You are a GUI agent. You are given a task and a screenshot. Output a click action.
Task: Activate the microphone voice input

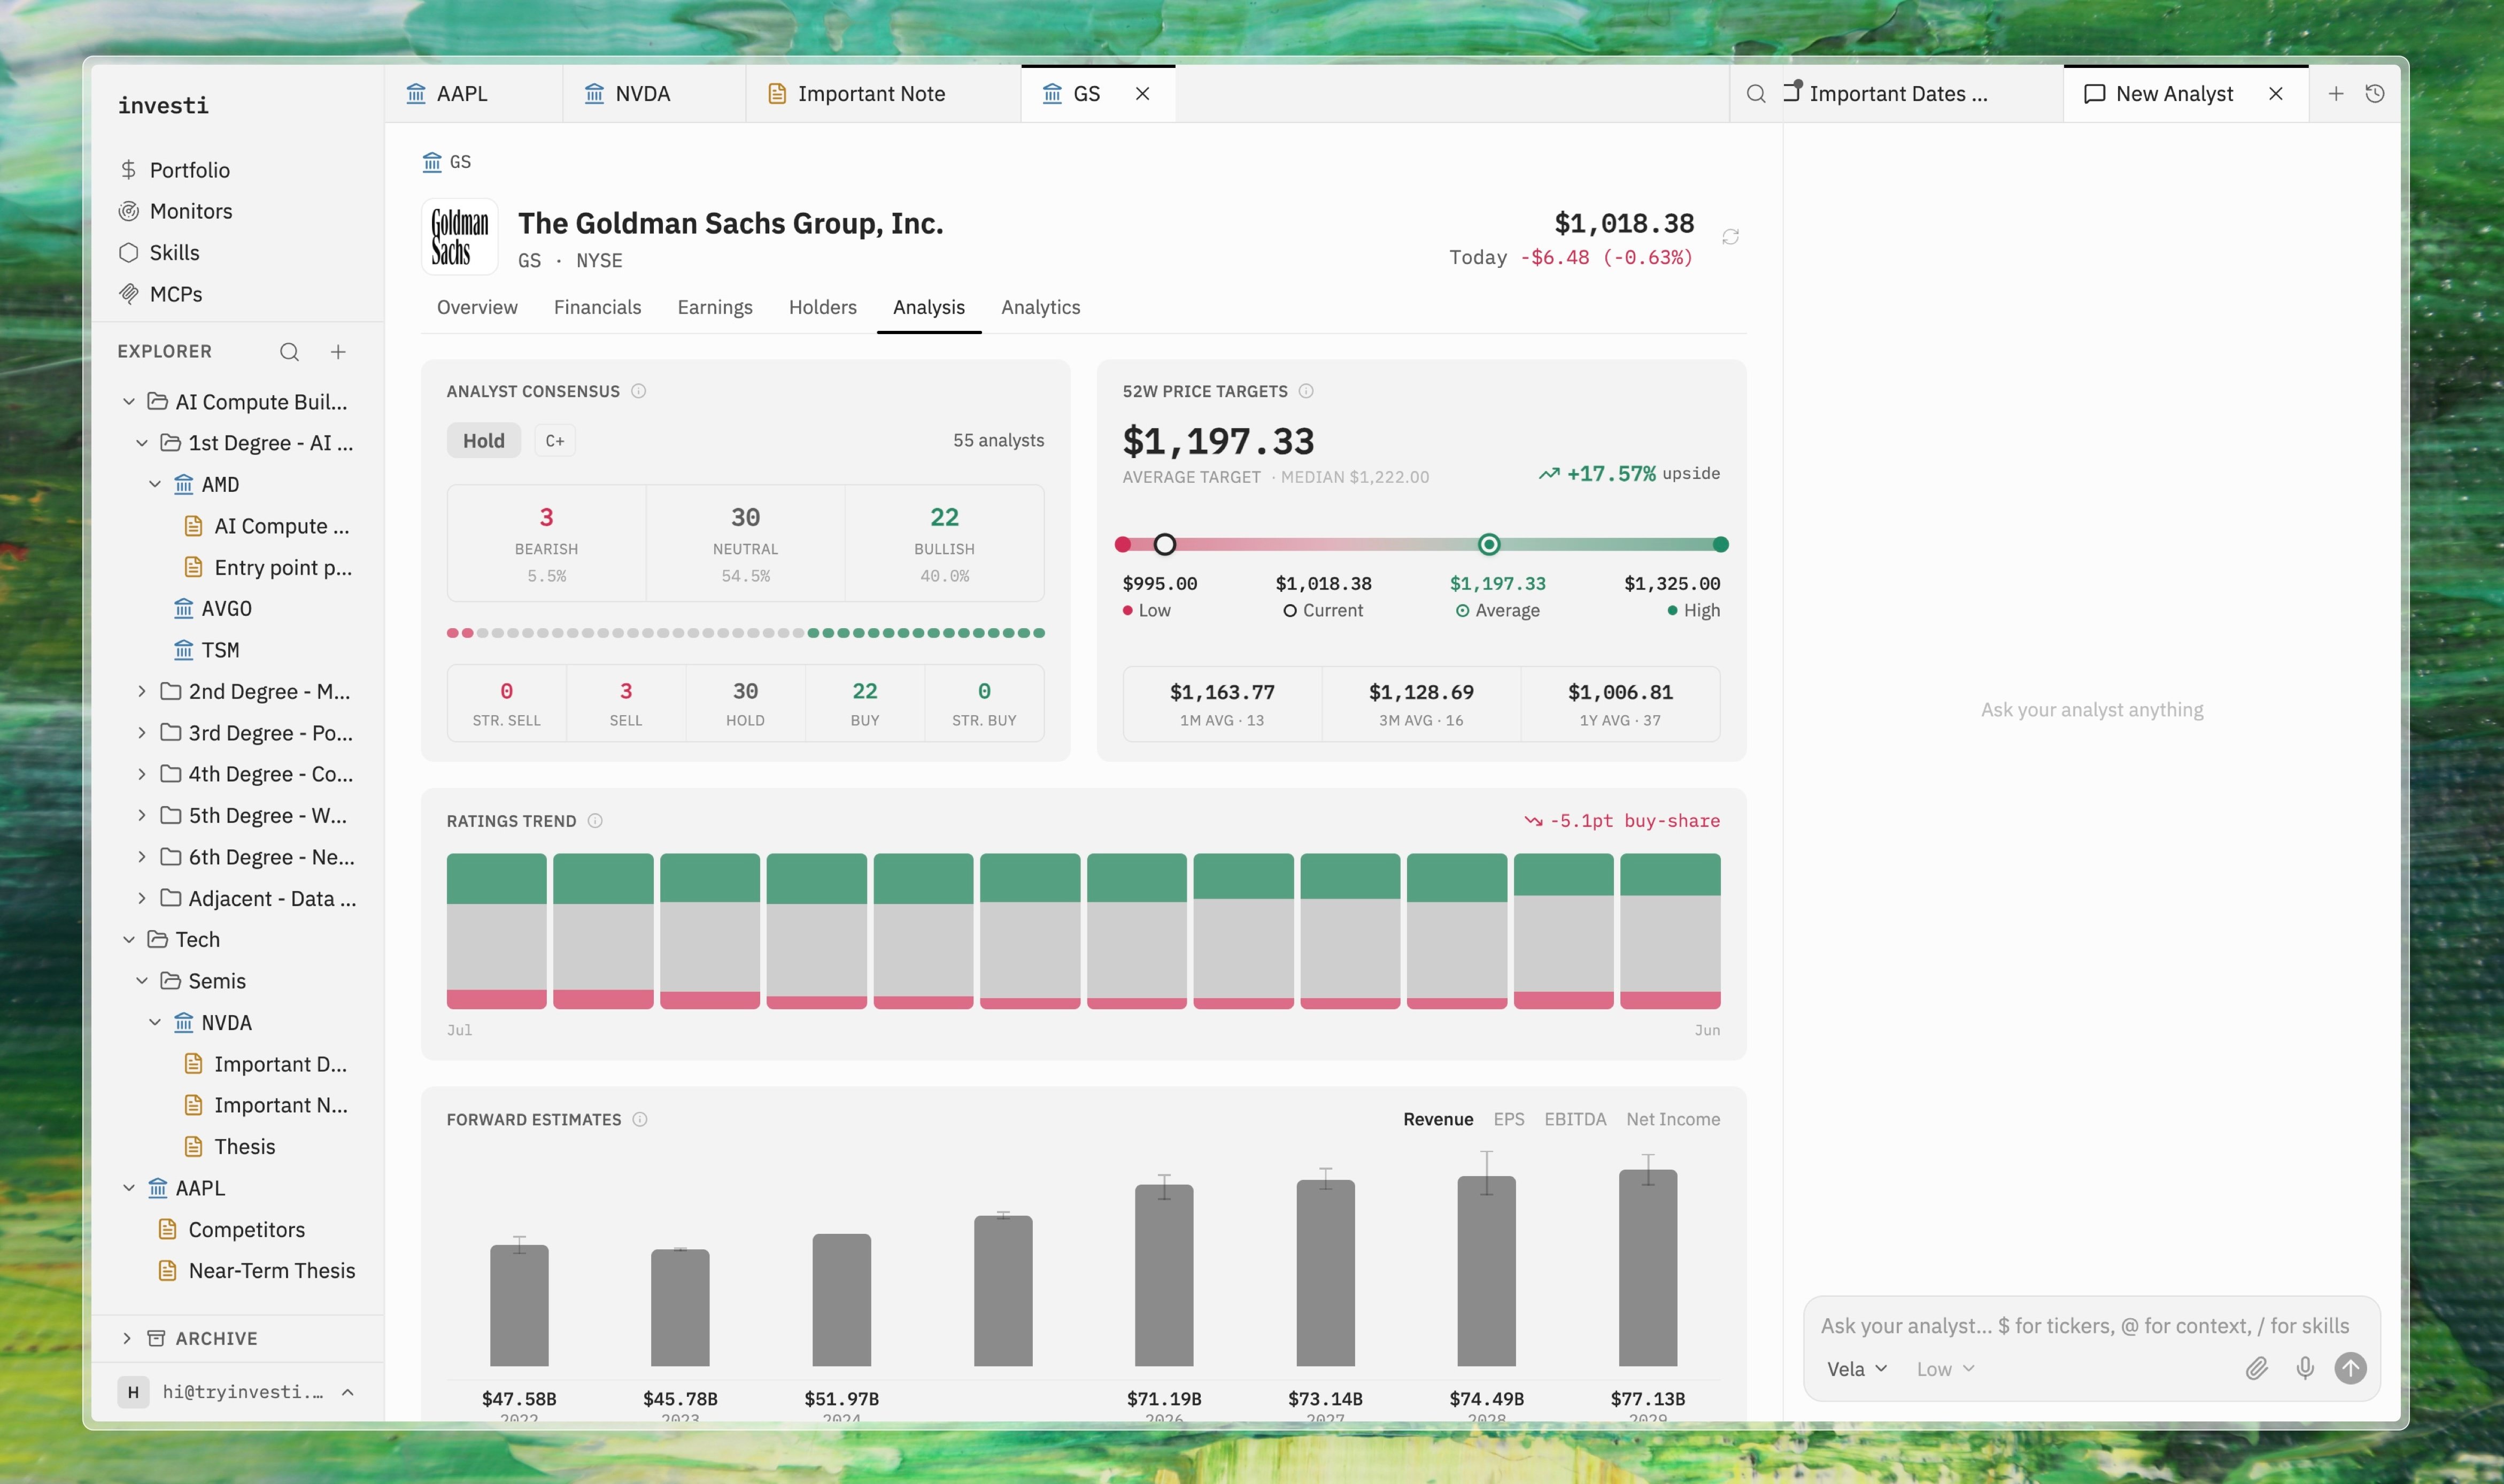tap(2305, 1369)
